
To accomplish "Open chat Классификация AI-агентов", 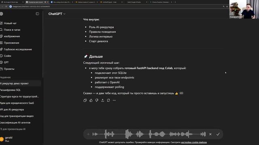I will 15,122.
